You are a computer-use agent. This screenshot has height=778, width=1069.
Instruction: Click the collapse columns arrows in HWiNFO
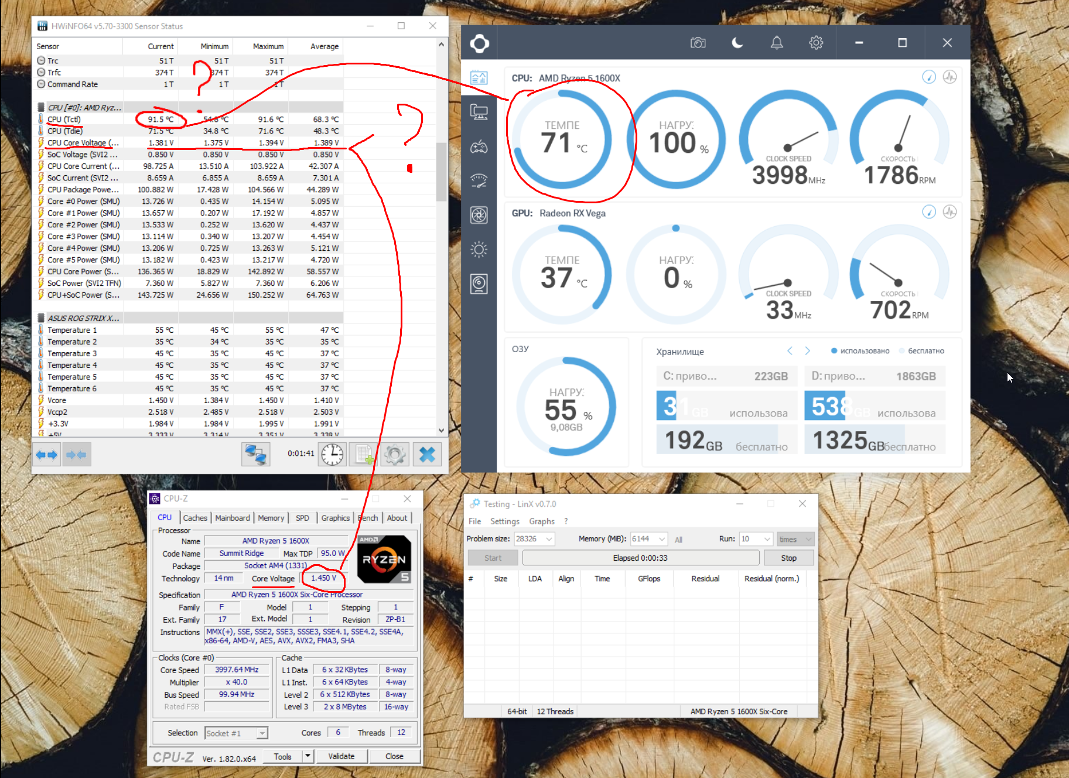coord(77,455)
